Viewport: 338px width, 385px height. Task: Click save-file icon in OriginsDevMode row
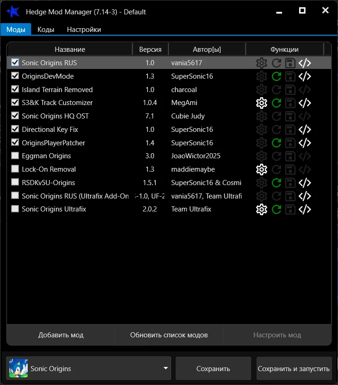[x=290, y=76]
